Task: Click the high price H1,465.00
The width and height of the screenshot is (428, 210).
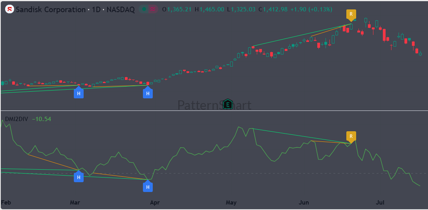Action: (x=210, y=9)
